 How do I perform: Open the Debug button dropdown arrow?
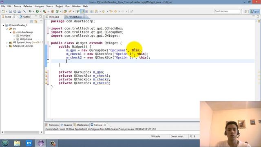pyautogui.click(x=33, y=11)
